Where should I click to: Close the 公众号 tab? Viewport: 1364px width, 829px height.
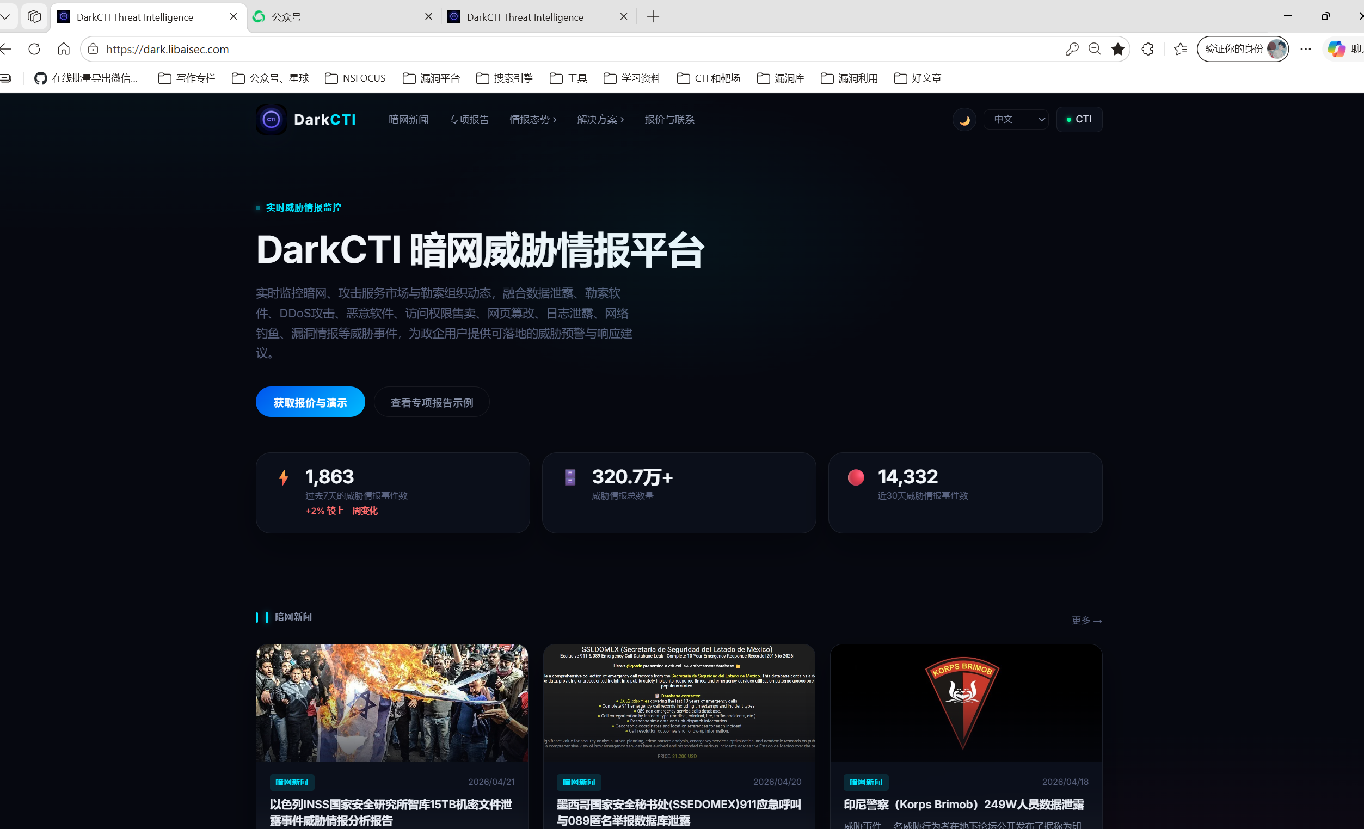428,17
